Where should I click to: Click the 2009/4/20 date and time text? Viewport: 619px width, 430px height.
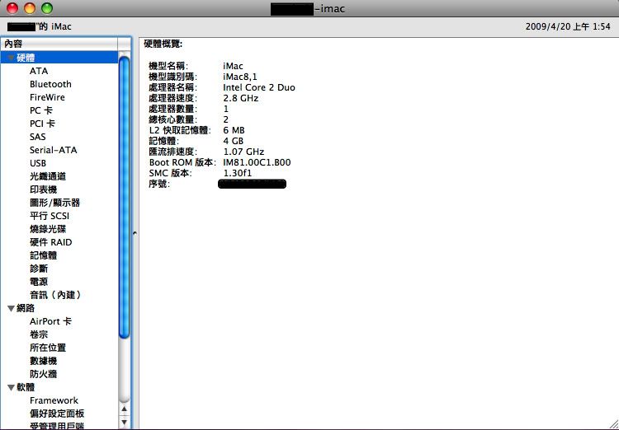(x=568, y=27)
